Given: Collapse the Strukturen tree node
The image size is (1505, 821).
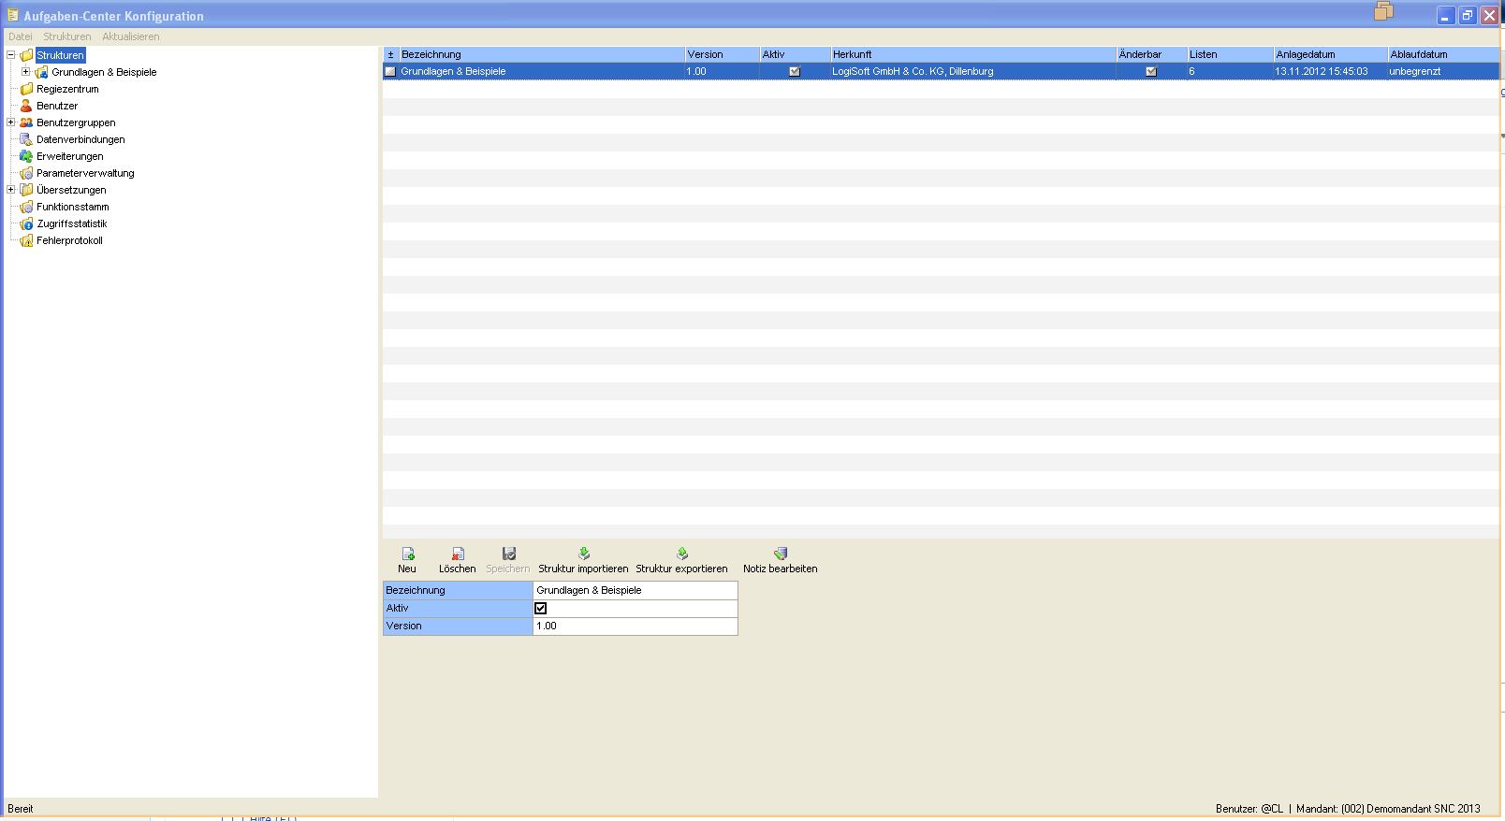Looking at the screenshot, I should pos(11,55).
